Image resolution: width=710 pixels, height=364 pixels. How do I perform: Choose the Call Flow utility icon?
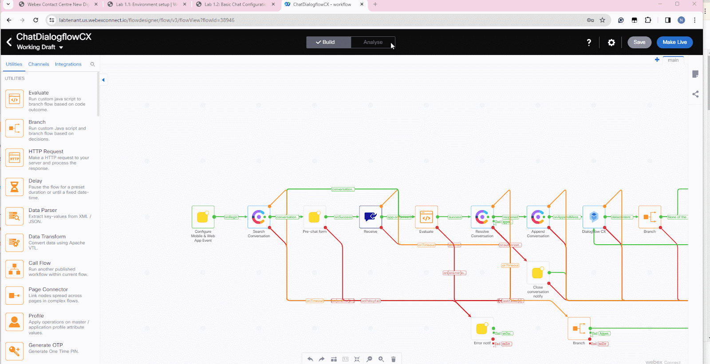[14, 269]
